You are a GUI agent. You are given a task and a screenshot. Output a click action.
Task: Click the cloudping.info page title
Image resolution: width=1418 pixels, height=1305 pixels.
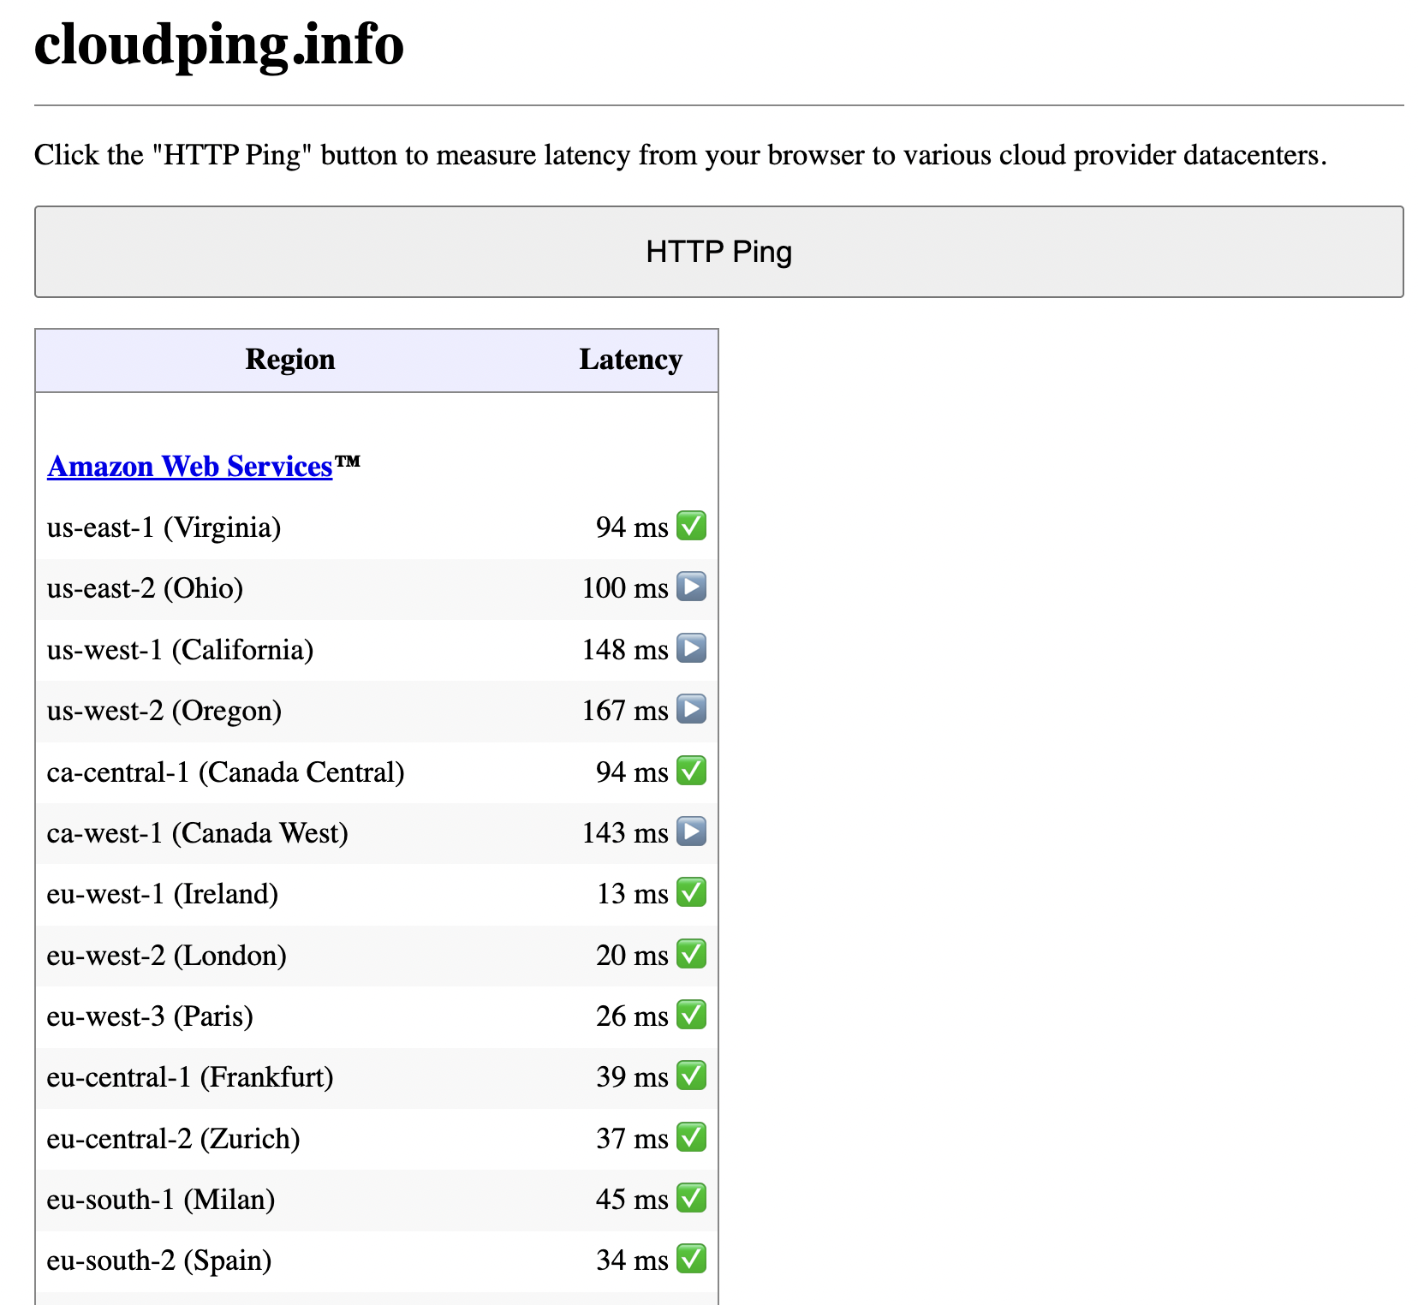(219, 45)
